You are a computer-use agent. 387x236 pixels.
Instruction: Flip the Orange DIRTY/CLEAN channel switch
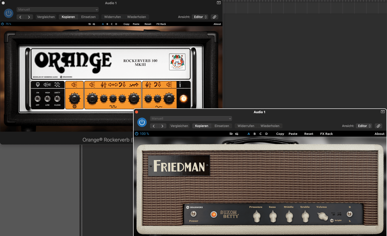[57, 98]
